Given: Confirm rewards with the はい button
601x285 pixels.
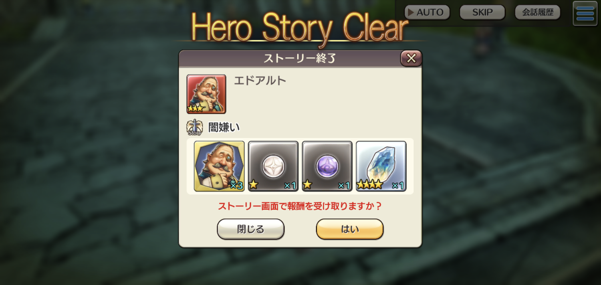Looking at the screenshot, I should tap(350, 229).
